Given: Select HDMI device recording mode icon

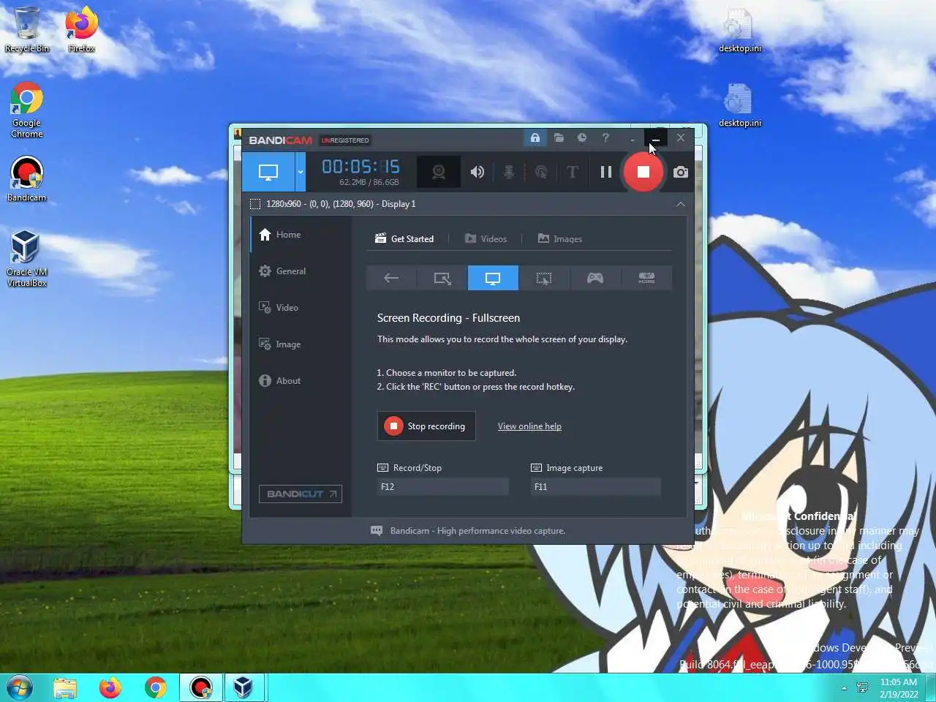Looking at the screenshot, I should [646, 278].
